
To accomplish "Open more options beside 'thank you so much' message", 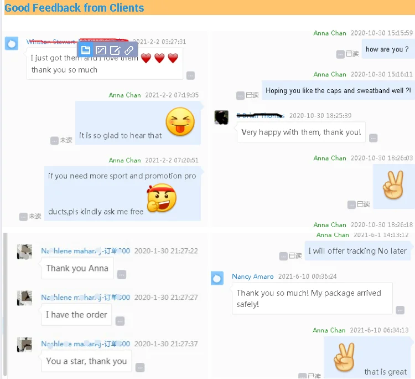I will coord(190,75).
